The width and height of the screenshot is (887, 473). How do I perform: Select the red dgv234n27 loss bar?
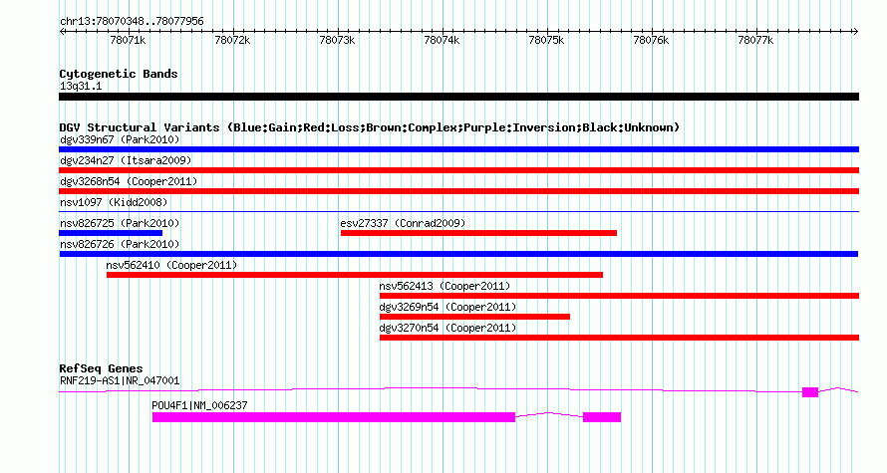[458, 170]
